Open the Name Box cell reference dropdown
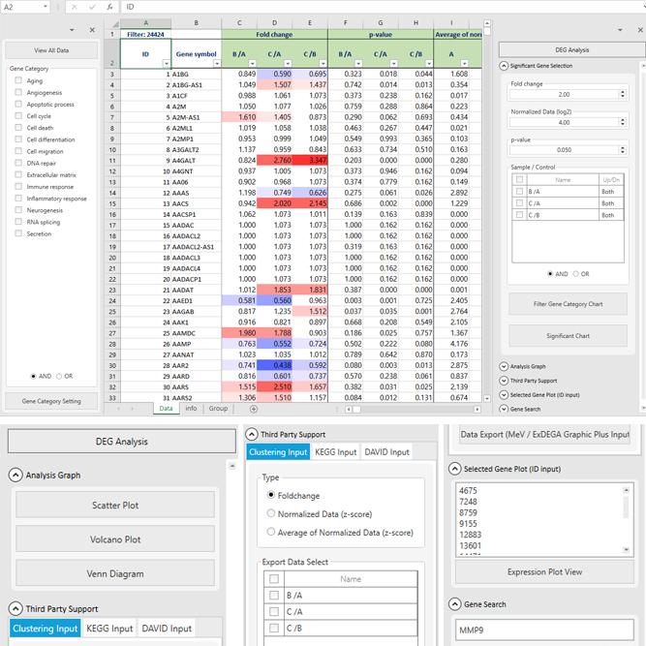This screenshot has width=646, height=646. (47, 7)
